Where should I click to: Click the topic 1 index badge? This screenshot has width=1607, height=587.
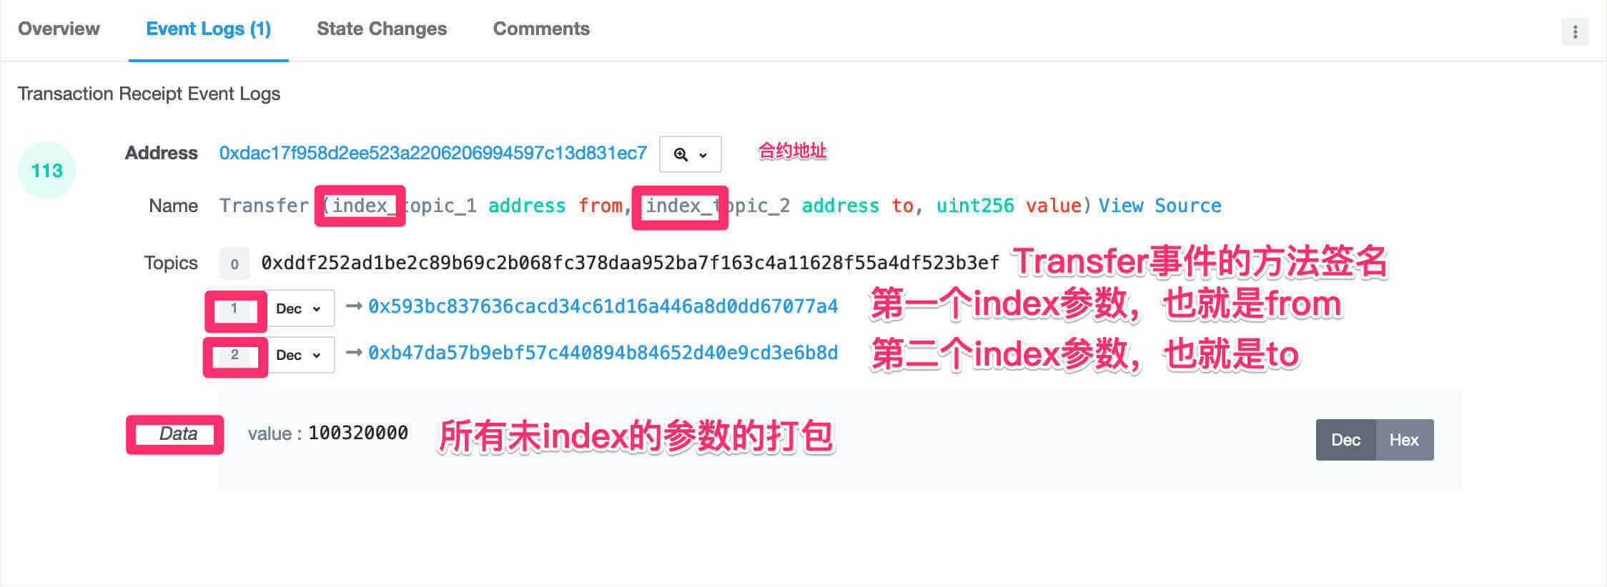(234, 308)
